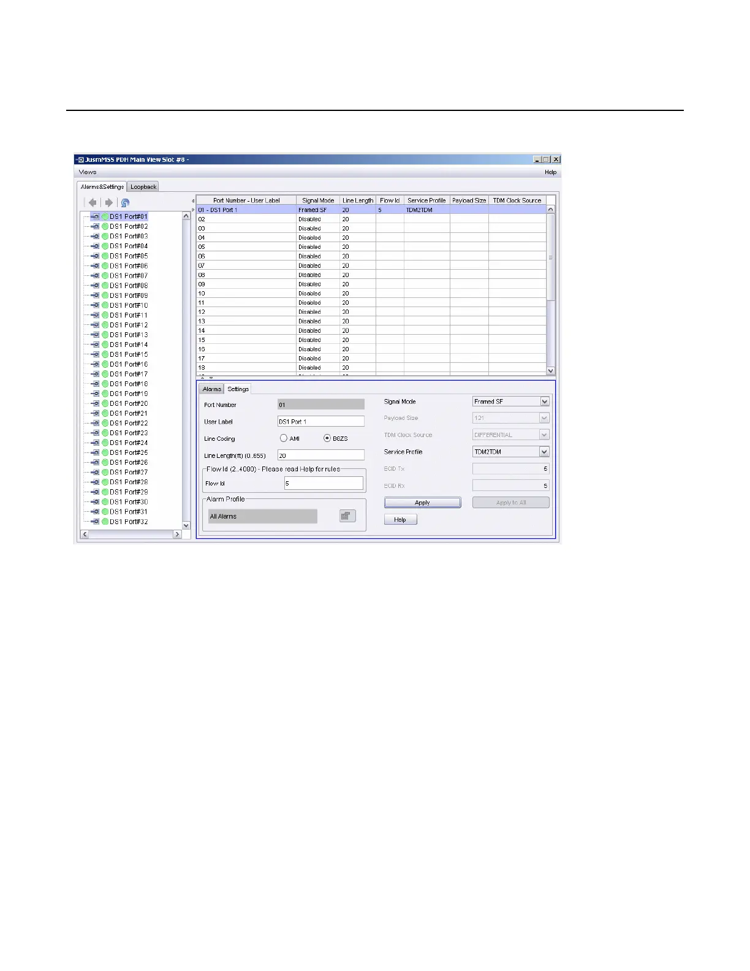
Task: Switch to the Loopback tab
Action: tap(143, 186)
